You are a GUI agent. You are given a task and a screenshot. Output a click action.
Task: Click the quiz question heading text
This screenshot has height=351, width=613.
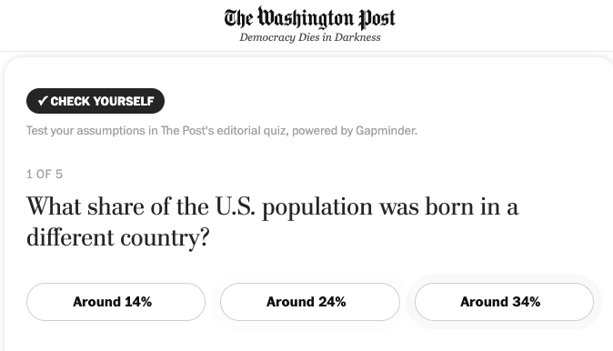(273, 222)
